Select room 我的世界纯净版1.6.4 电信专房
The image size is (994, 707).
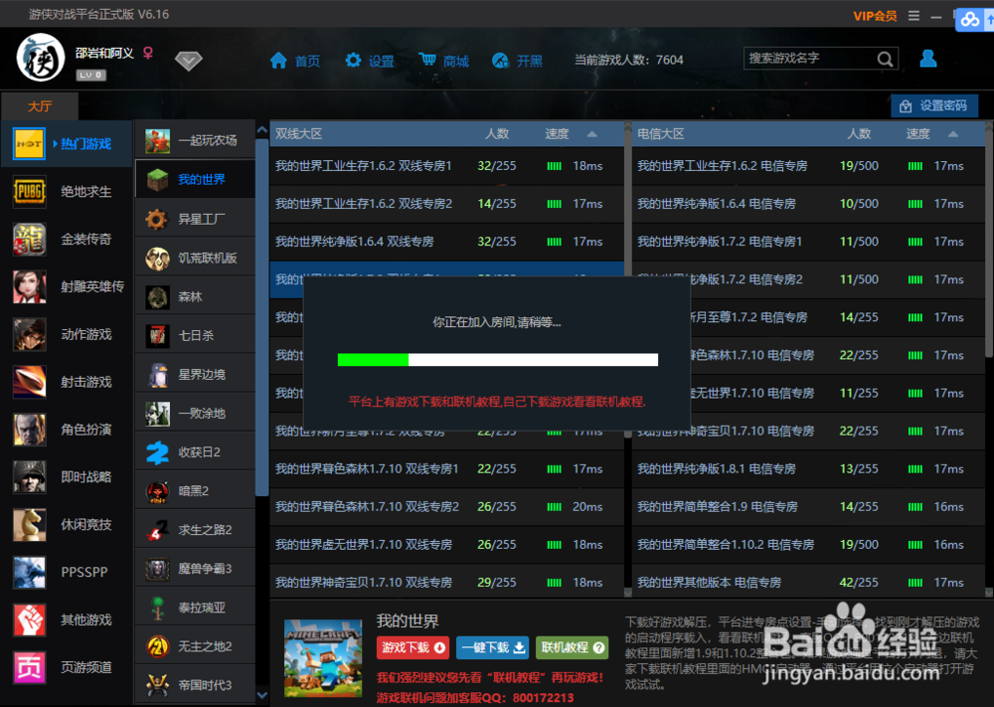808,204
